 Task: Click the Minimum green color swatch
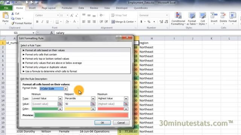tap(45, 109)
